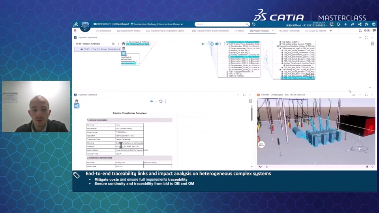Screen dimensions: 379x213
Task: Switch to [1] Introduction tab
Action: [x=104, y=31]
